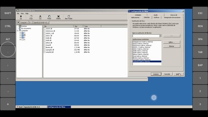
Task: Click the Delete toolbar icon
Action: click(x=58, y=17)
